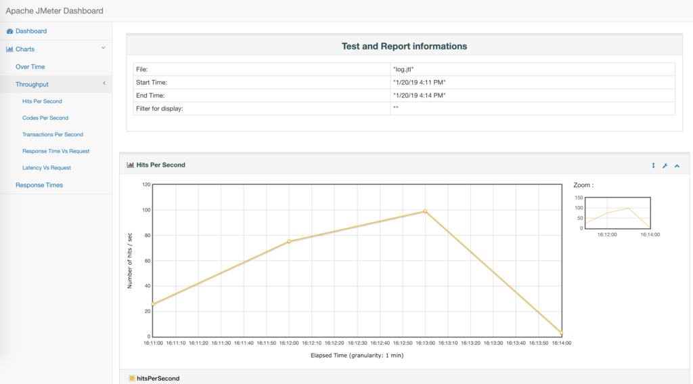Image resolution: width=693 pixels, height=384 pixels.
Task: Click the last data point at 16:14:00
Action: tap(561, 333)
